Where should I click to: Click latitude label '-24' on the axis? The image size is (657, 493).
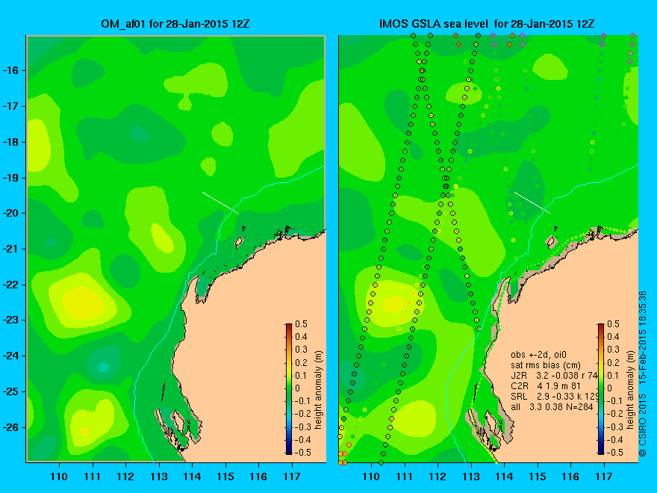click(10, 356)
